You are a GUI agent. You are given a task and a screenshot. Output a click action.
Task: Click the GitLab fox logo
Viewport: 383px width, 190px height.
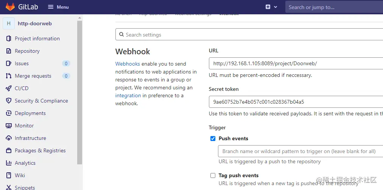10,7
